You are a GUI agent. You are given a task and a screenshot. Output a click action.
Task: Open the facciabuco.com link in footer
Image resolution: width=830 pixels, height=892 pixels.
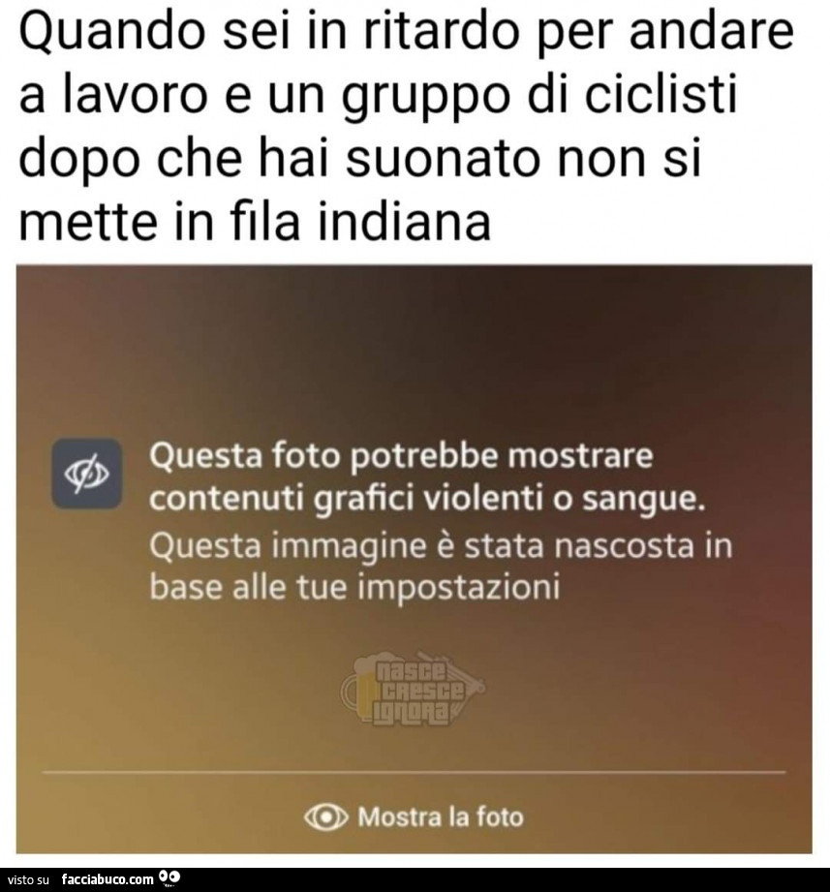[108, 878]
